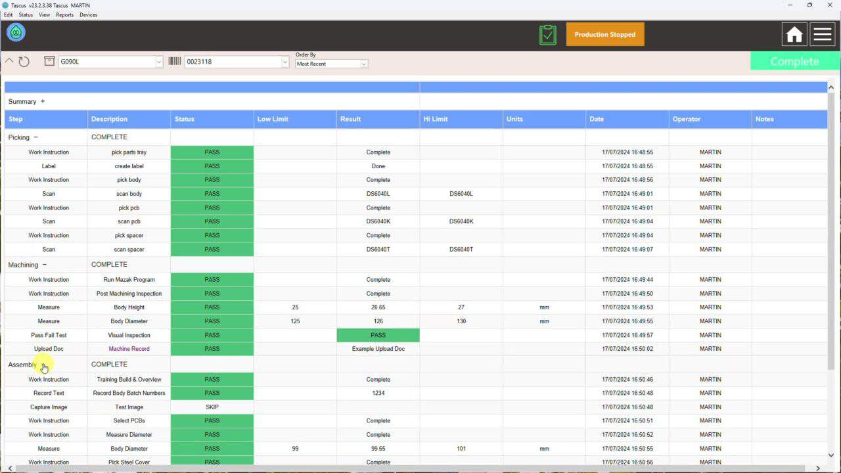Click the refresh icon
This screenshot has width=841, height=473.
[24, 62]
